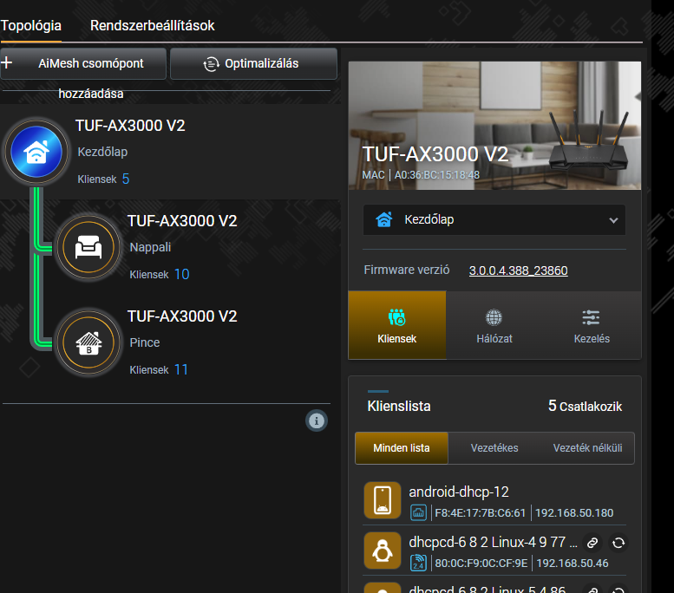
Task: Expand the Kezdőlap location dropdown
Action: [494, 220]
